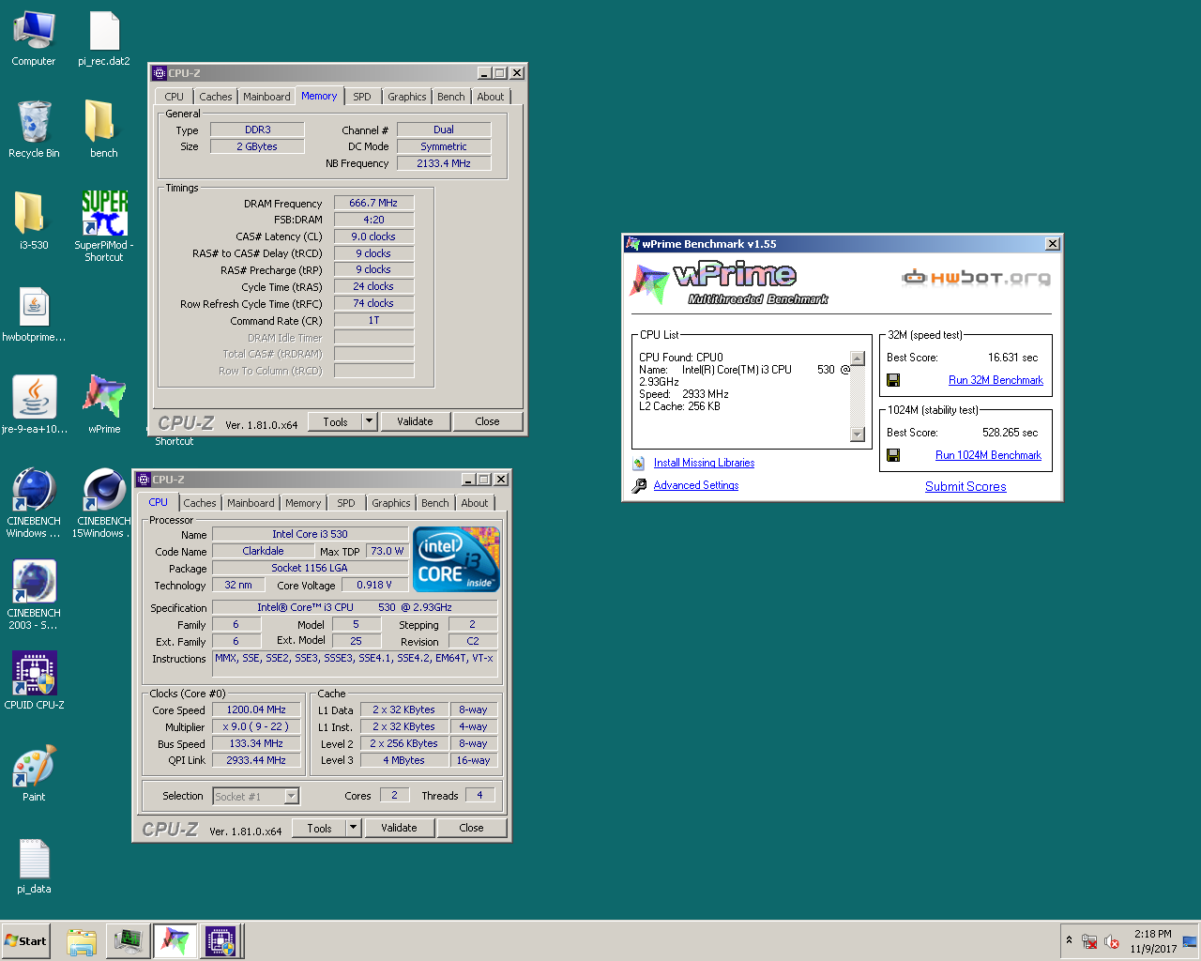Screen dimensions: 1201x961
Task: Open Mainboard tab in upper CPU-Z window
Action: tap(266, 97)
